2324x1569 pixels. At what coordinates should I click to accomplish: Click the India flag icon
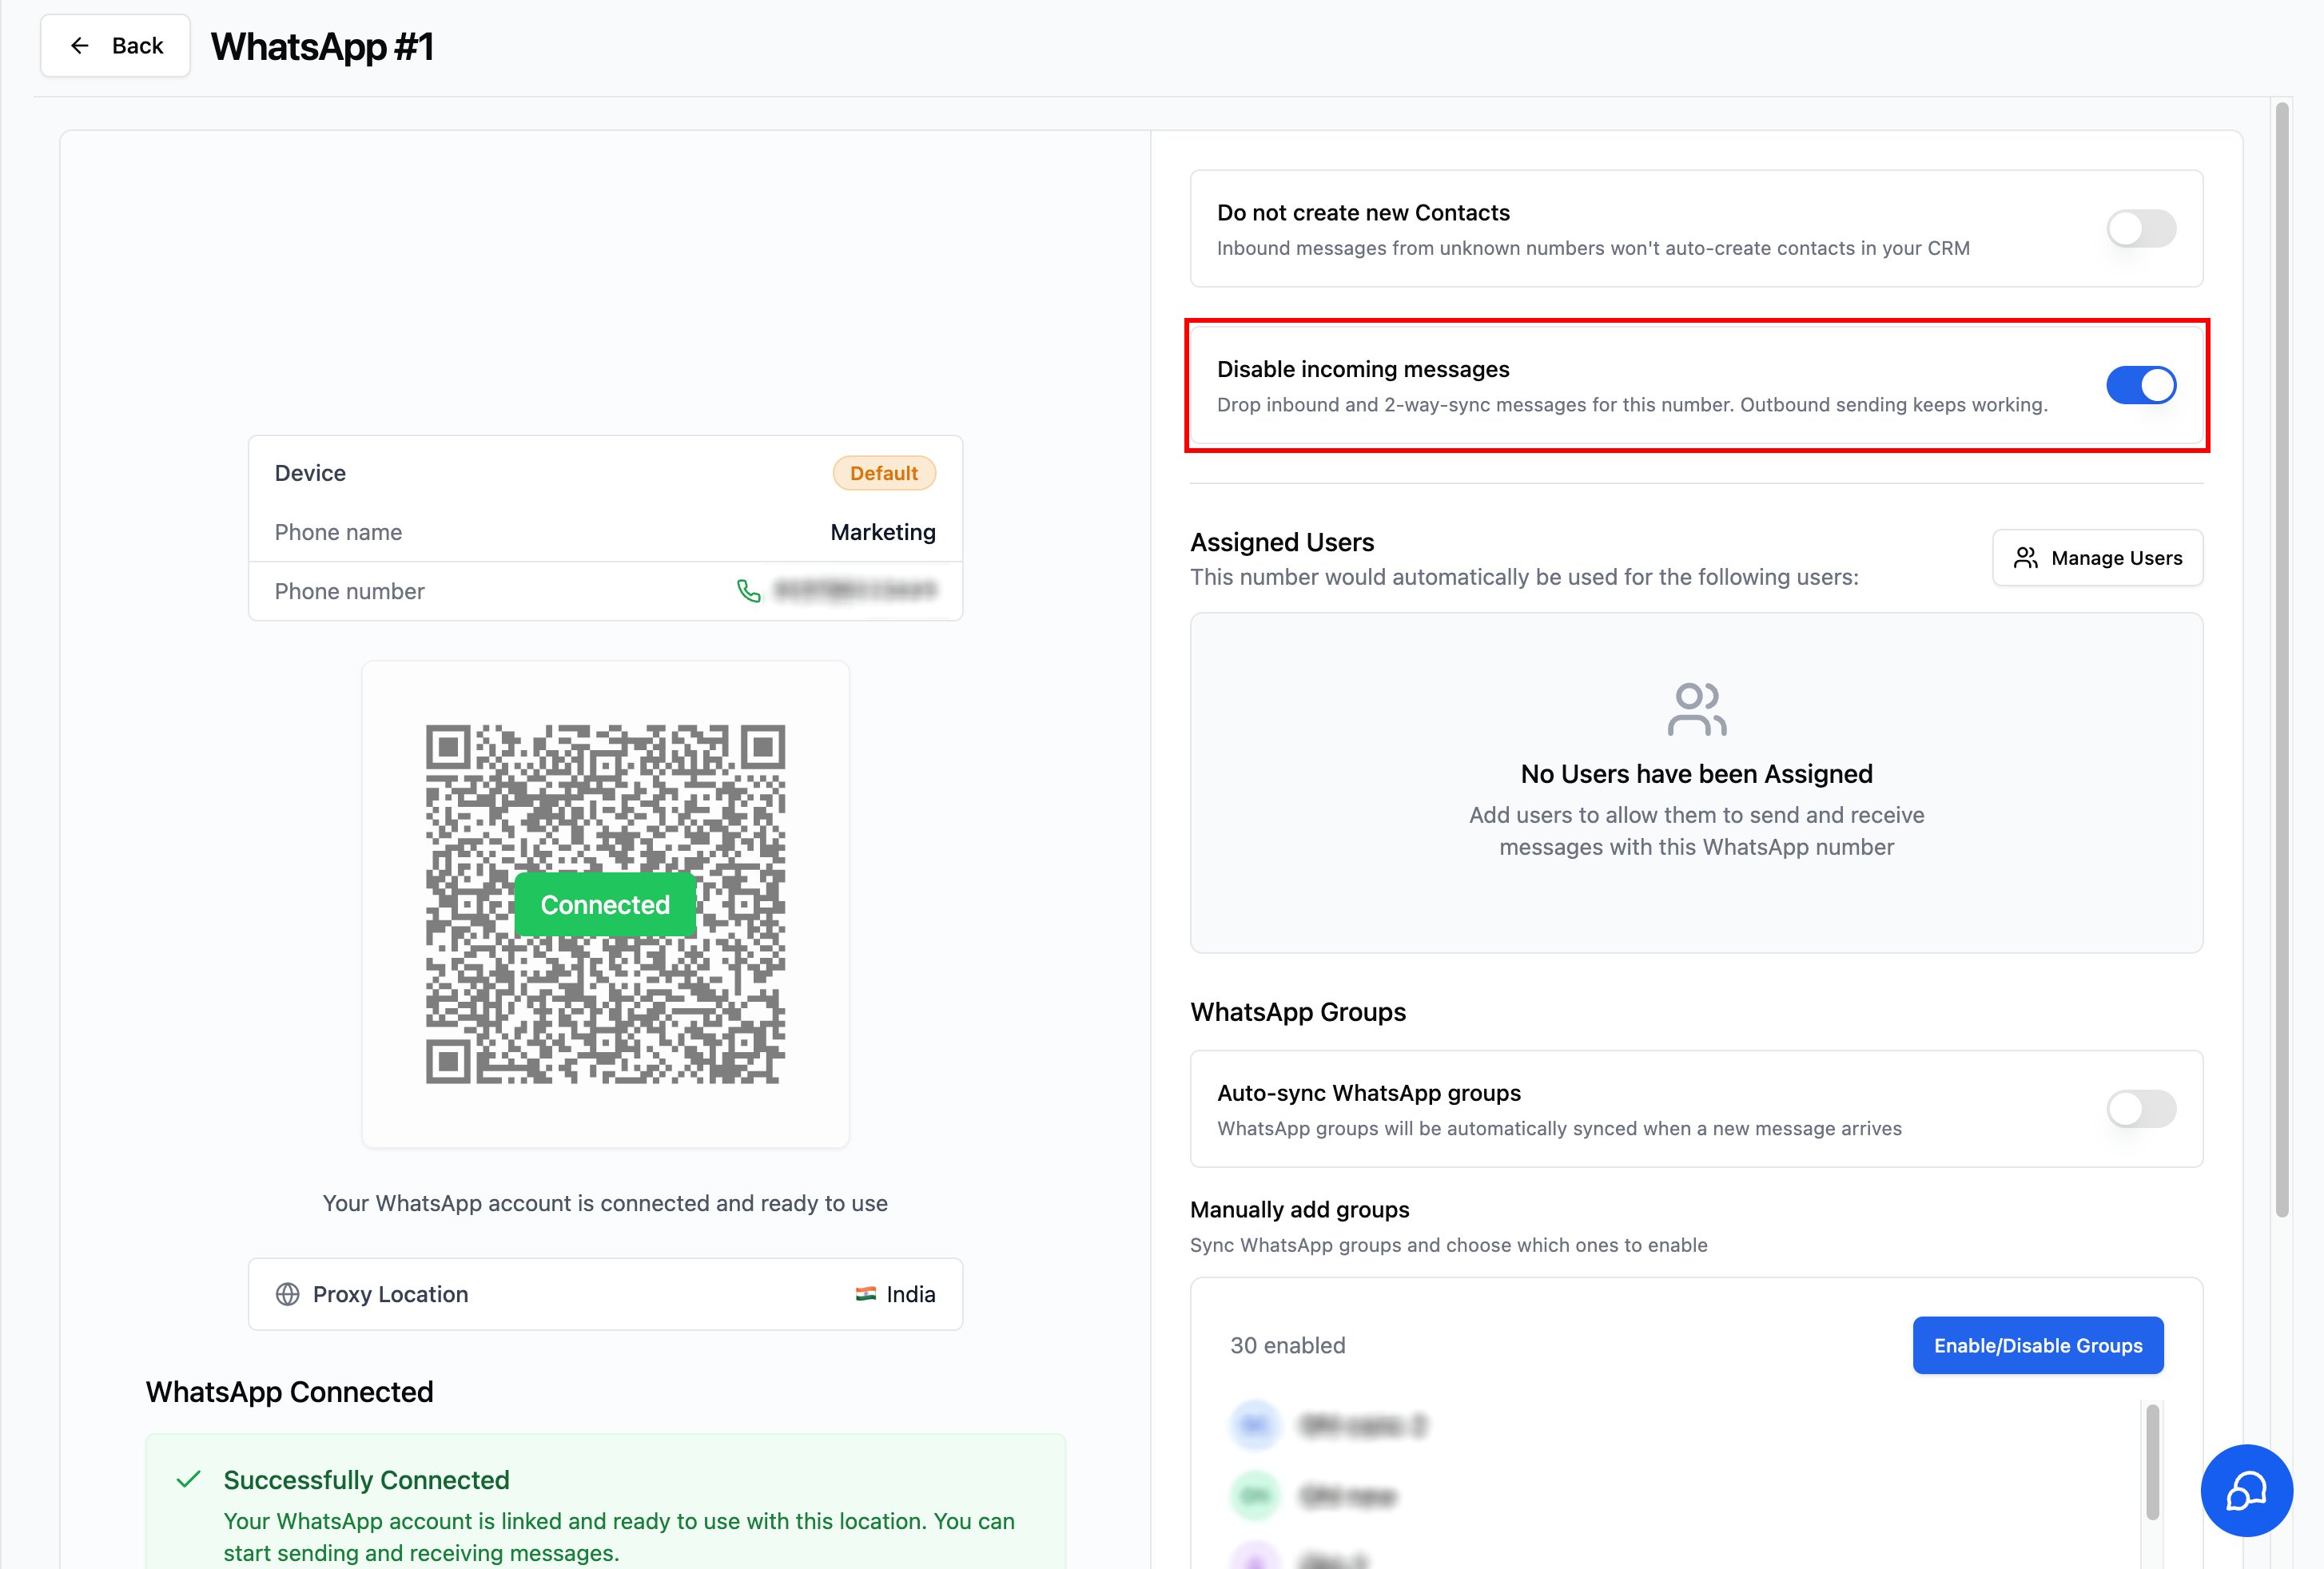click(x=866, y=1294)
